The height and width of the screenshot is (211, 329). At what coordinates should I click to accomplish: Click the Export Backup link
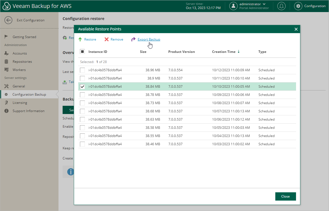pyautogui.click(x=149, y=39)
